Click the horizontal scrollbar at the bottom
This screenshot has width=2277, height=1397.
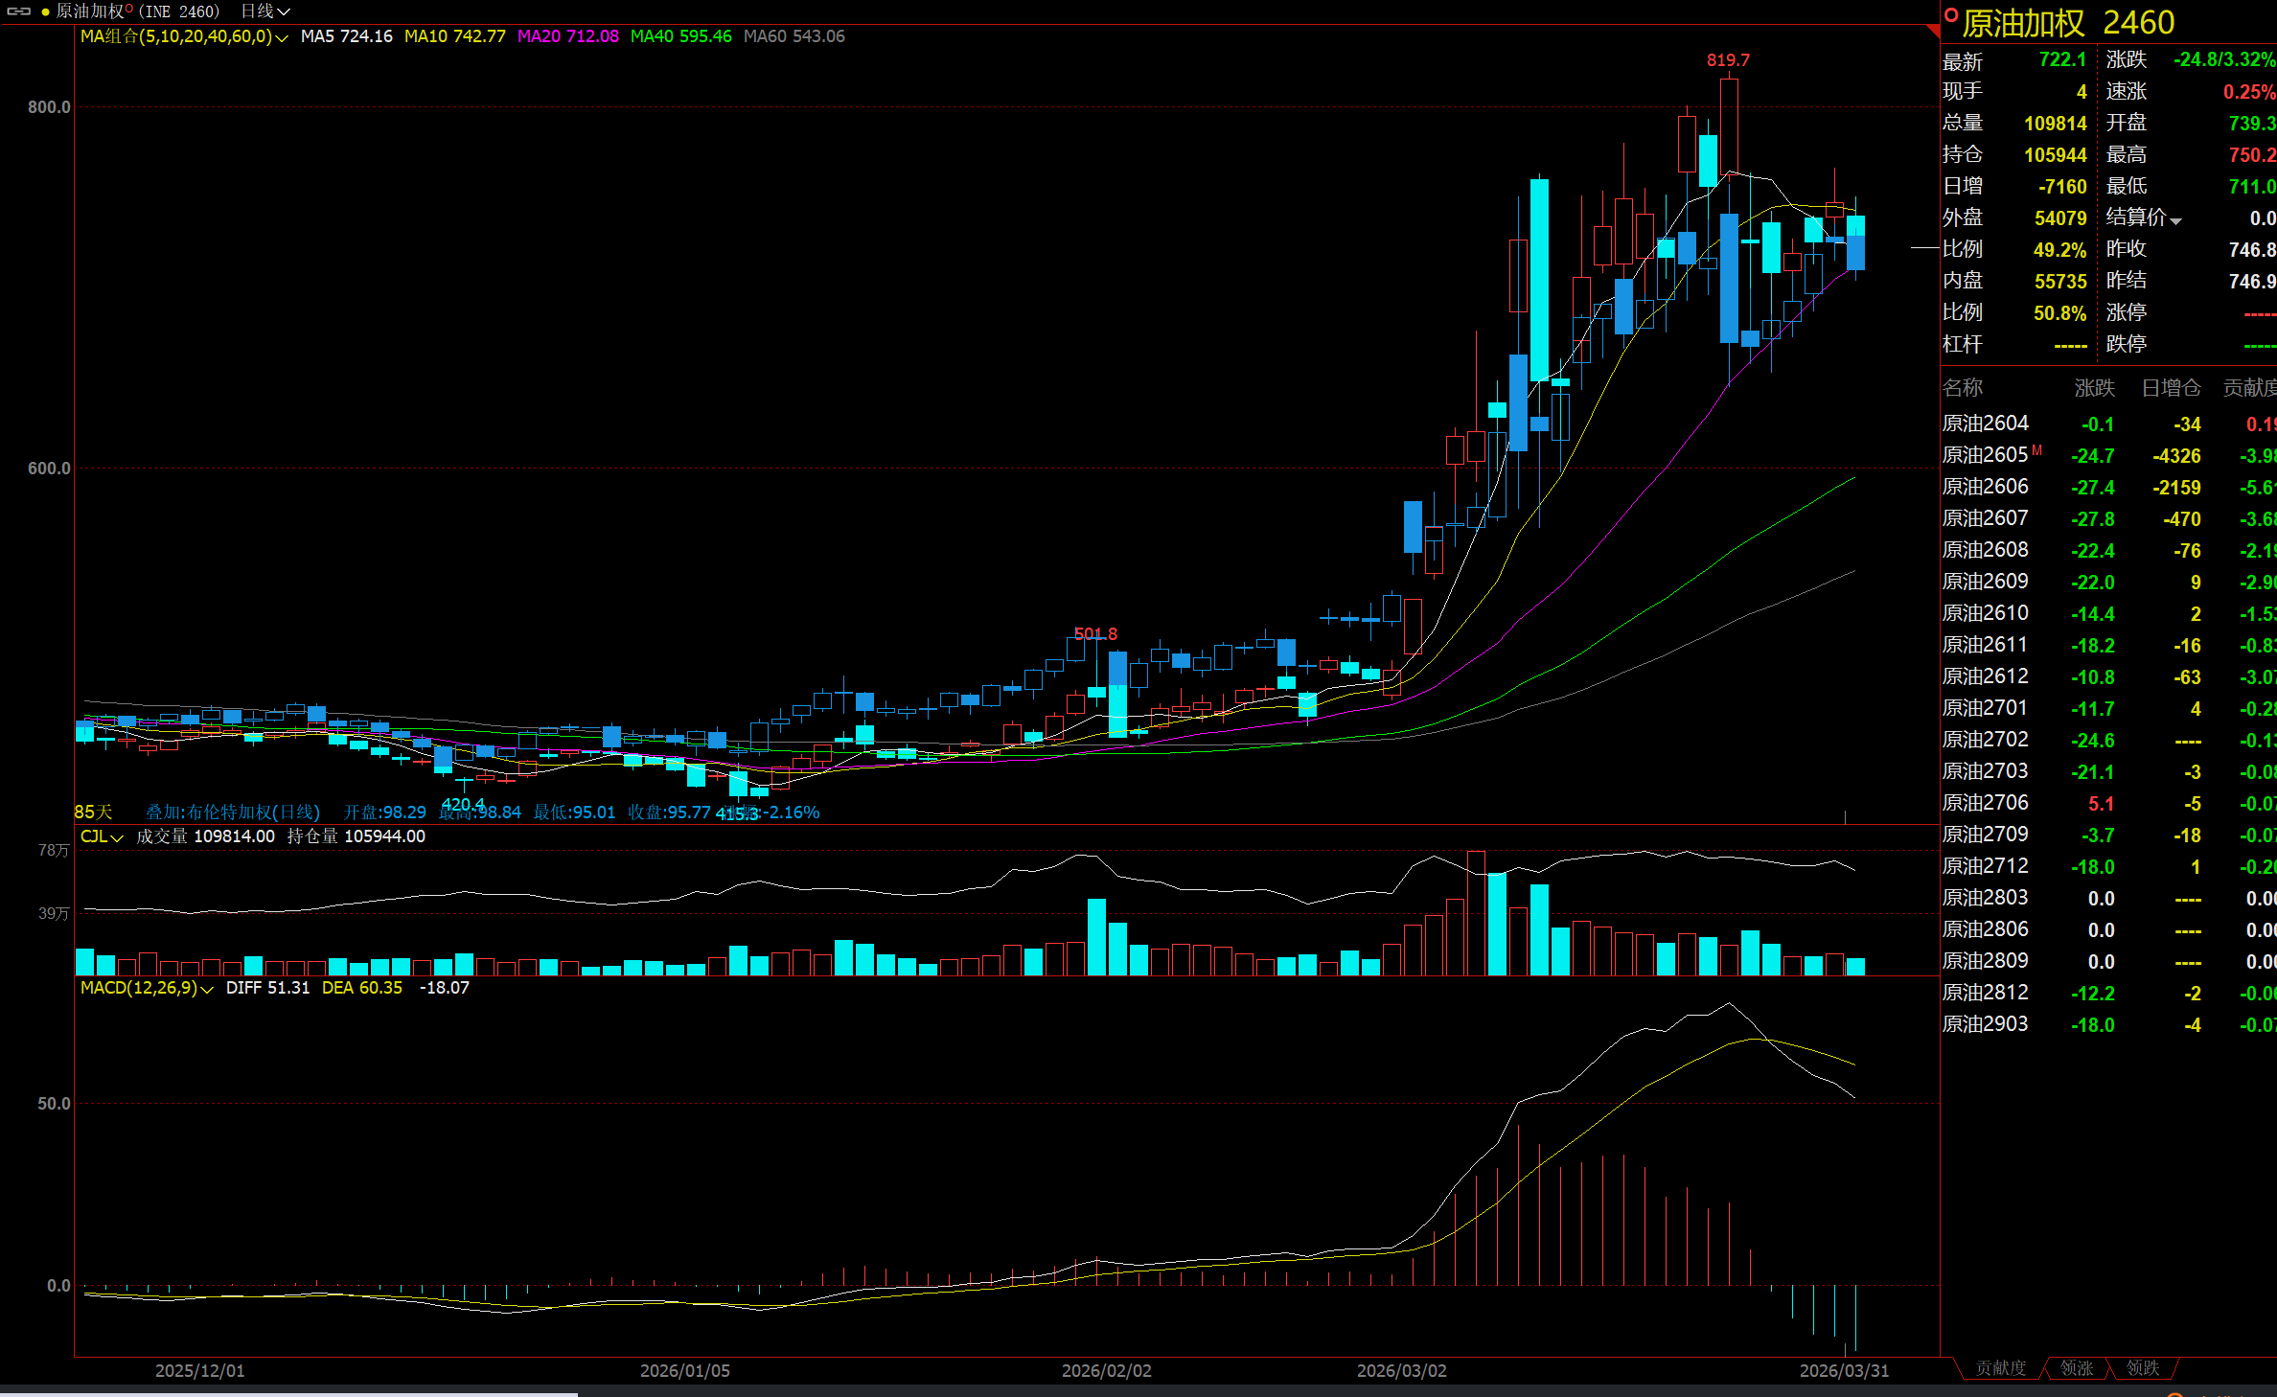pyautogui.click(x=287, y=1394)
